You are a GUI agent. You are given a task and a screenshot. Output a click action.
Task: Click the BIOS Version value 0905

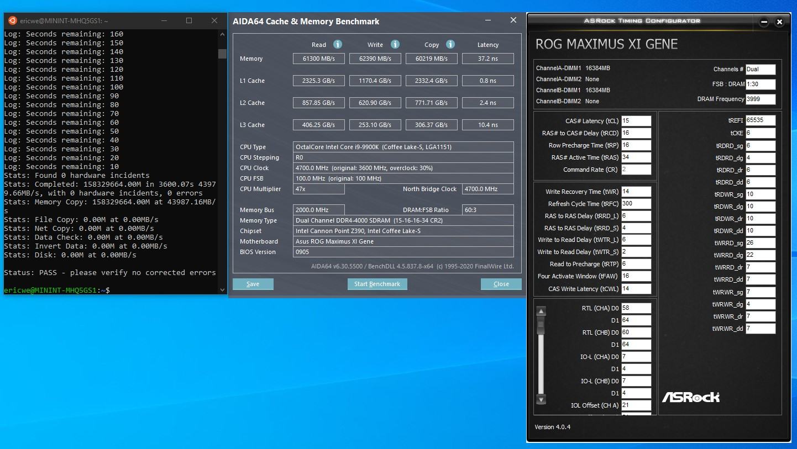[x=403, y=252]
